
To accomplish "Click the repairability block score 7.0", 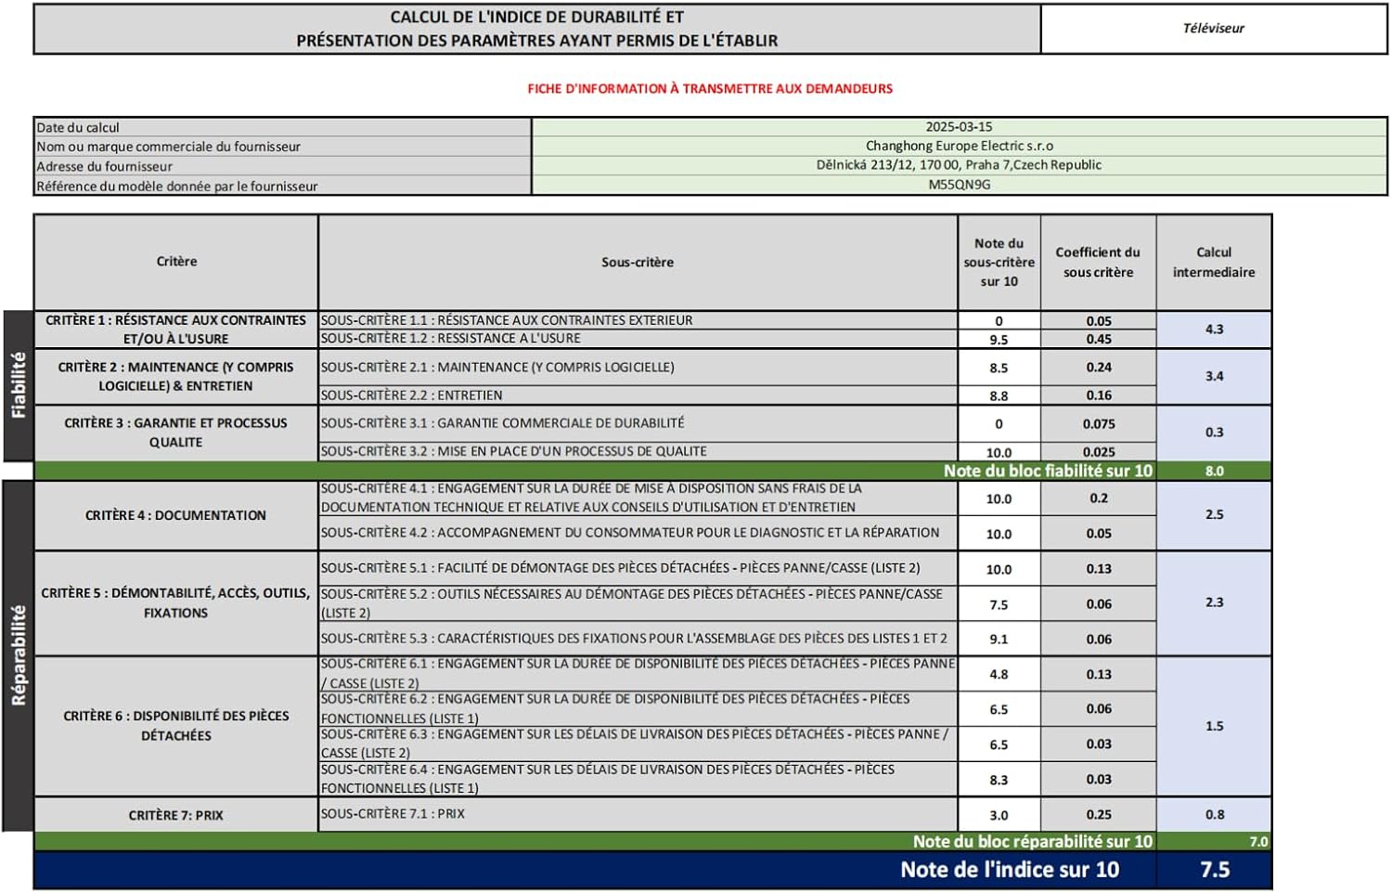I will point(1257,842).
